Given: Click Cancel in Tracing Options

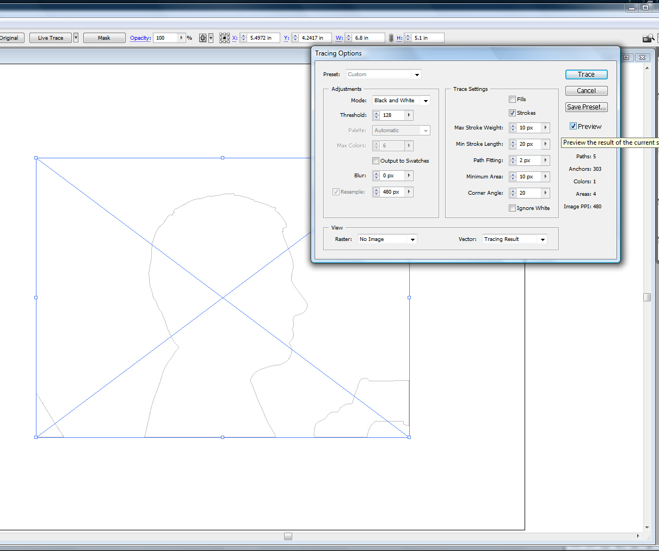Looking at the screenshot, I should pos(587,91).
